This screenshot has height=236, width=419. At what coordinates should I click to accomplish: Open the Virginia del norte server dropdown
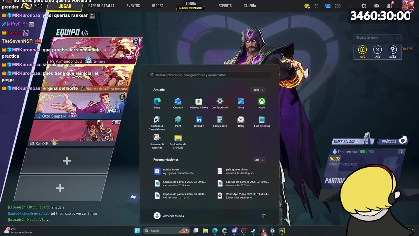pyautogui.click(x=377, y=38)
